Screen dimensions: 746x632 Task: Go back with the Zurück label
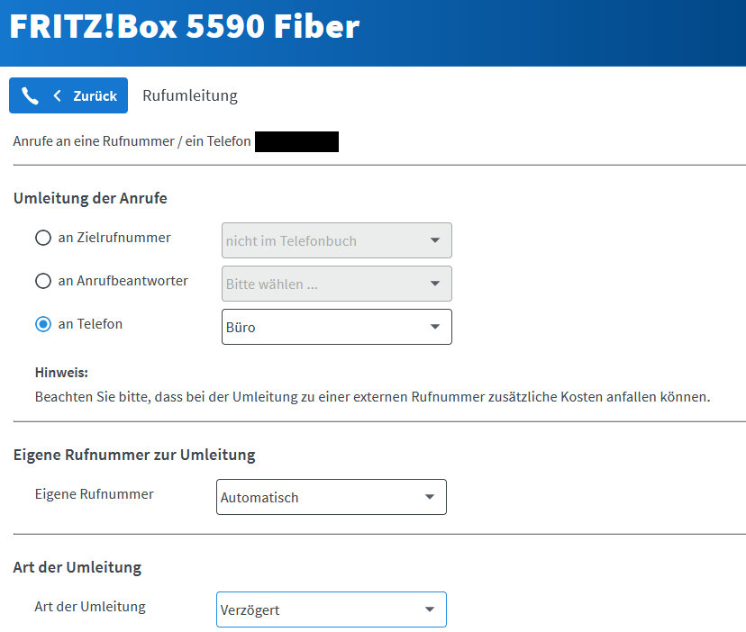(95, 95)
